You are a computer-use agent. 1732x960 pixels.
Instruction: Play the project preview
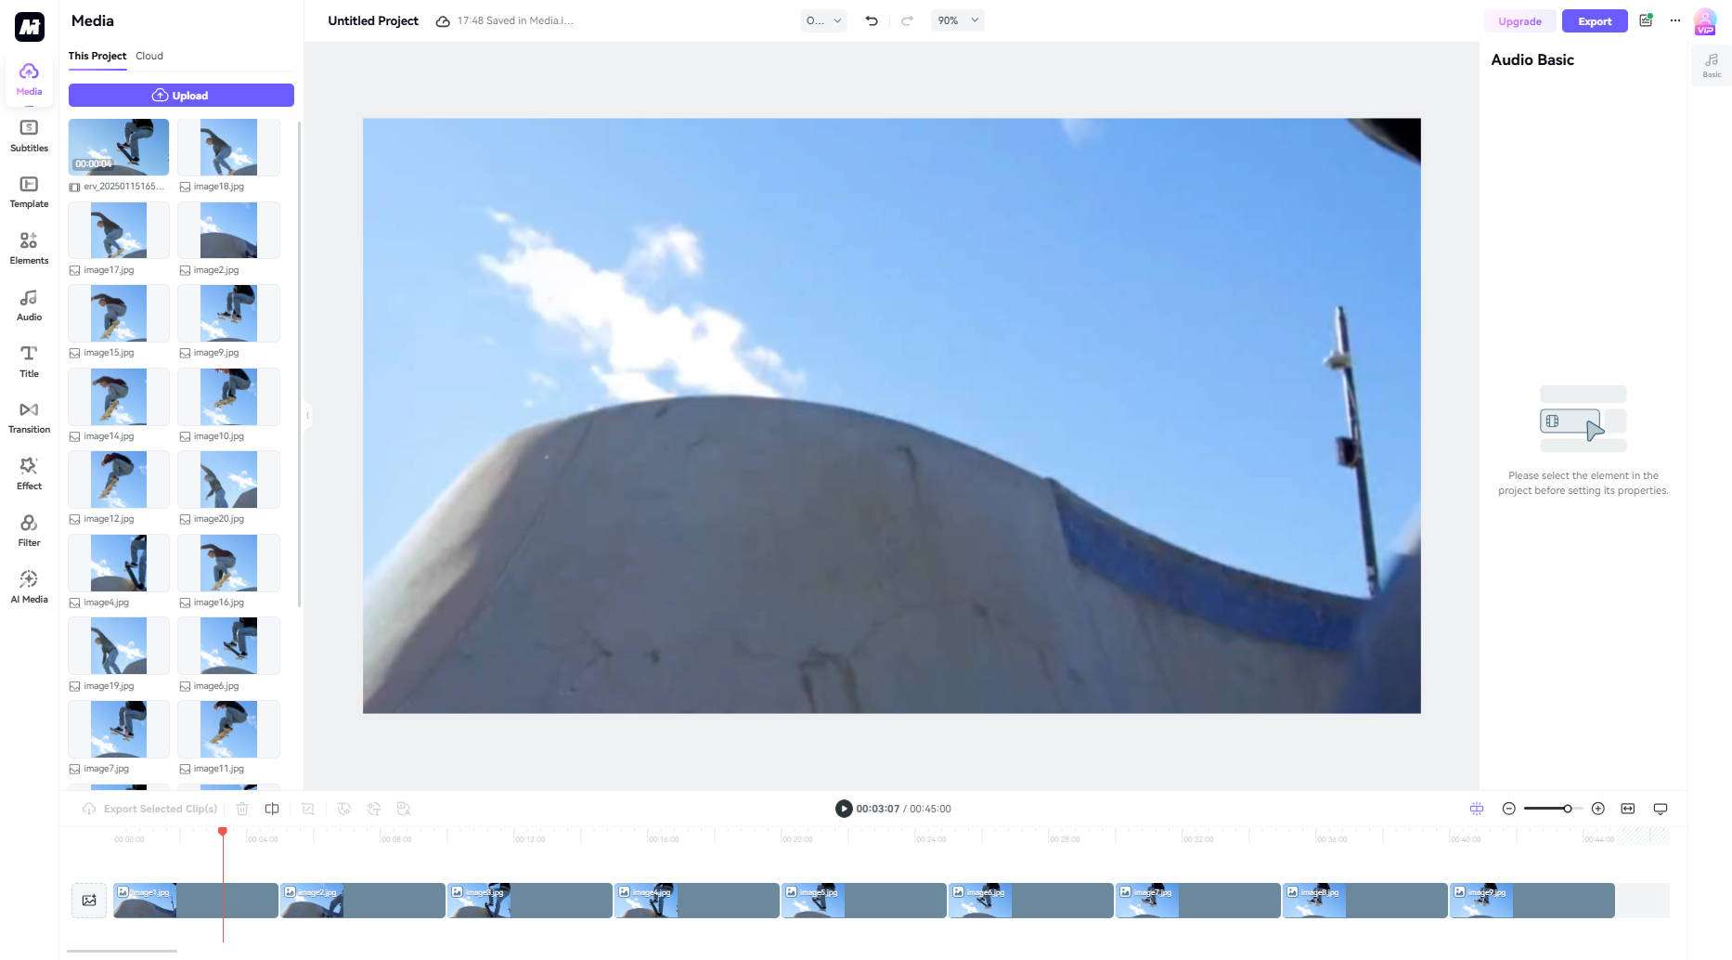[844, 809]
